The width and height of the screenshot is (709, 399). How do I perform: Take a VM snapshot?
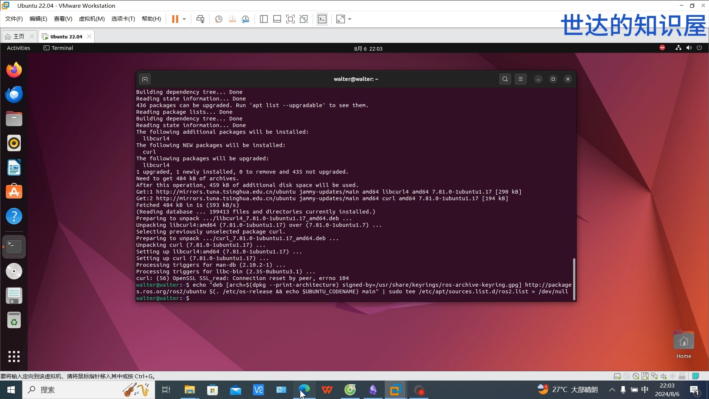tap(218, 19)
